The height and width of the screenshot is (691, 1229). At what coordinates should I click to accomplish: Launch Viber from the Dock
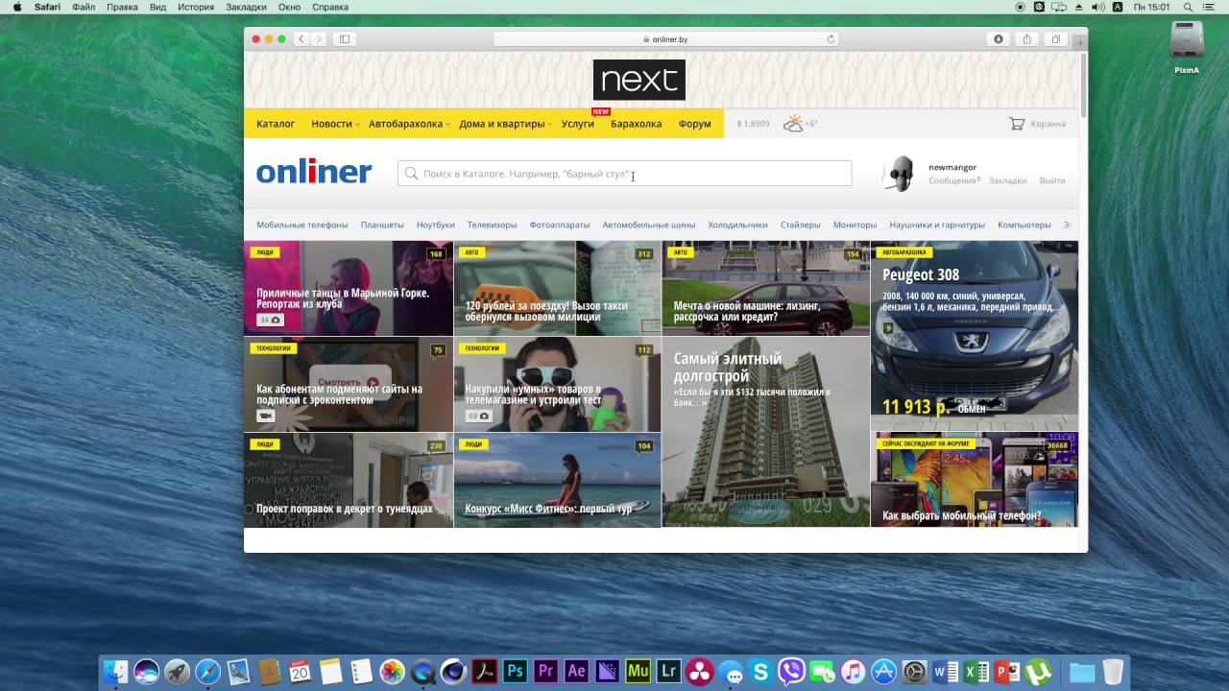791,672
